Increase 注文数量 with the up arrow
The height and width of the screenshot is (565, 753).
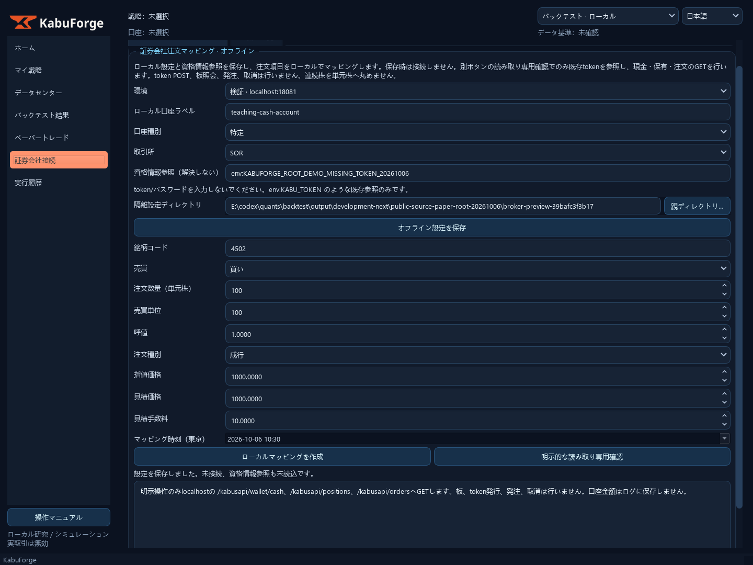tap(724, 286)
